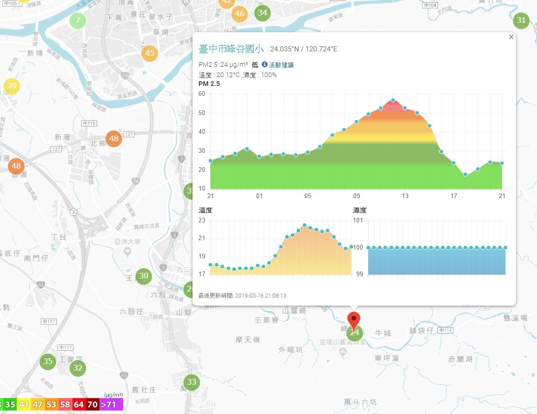The image size is (537, 414).
Task: Open the green sensor marker showing 30
Action: tap(143, 276)
